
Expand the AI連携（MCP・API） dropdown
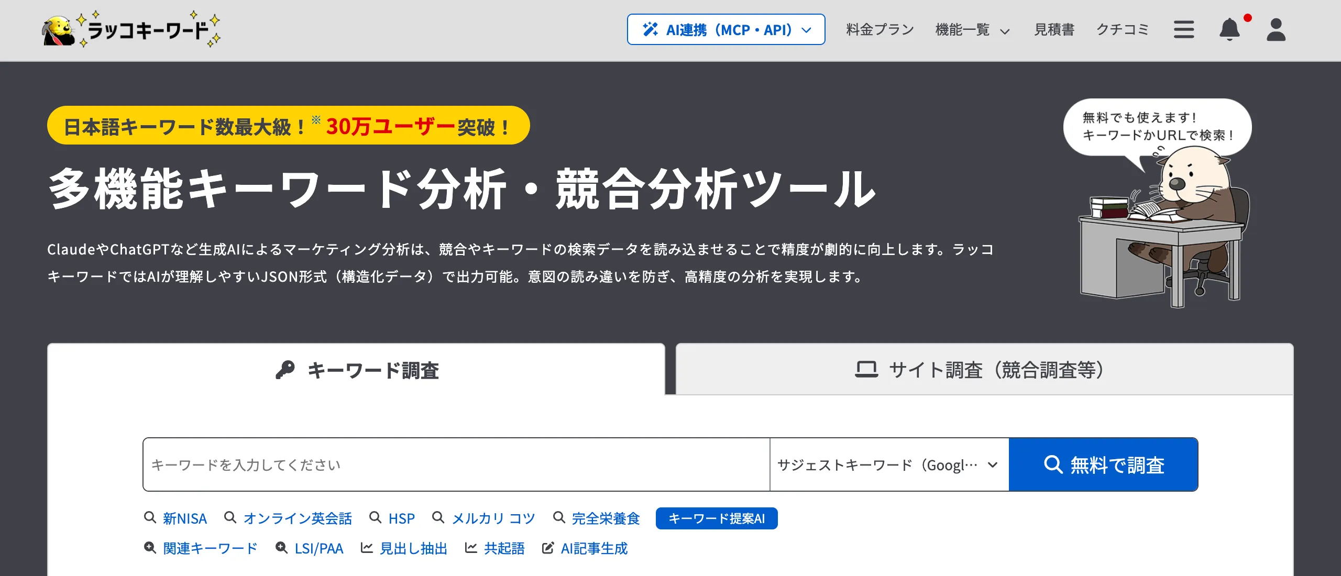point(726,29)
